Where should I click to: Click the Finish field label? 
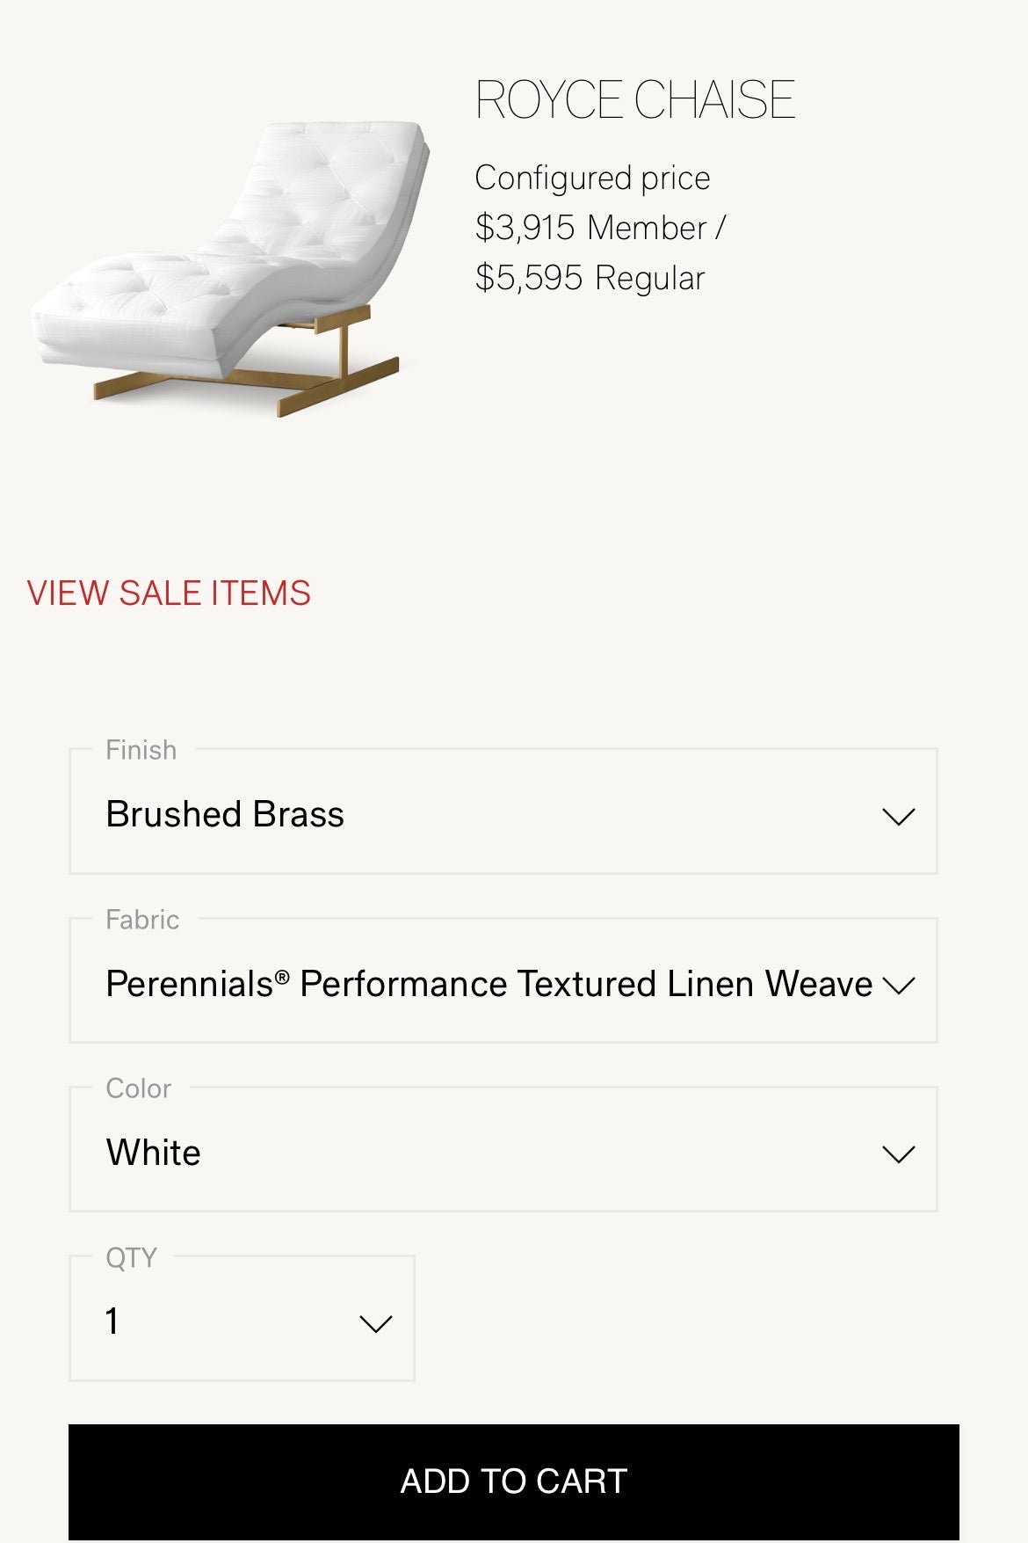(x=141, y=750)
